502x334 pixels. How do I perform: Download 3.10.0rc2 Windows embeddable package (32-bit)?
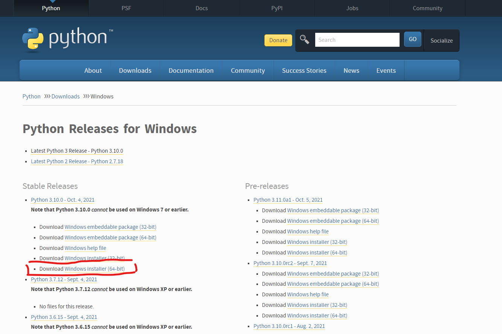[333, 274]
